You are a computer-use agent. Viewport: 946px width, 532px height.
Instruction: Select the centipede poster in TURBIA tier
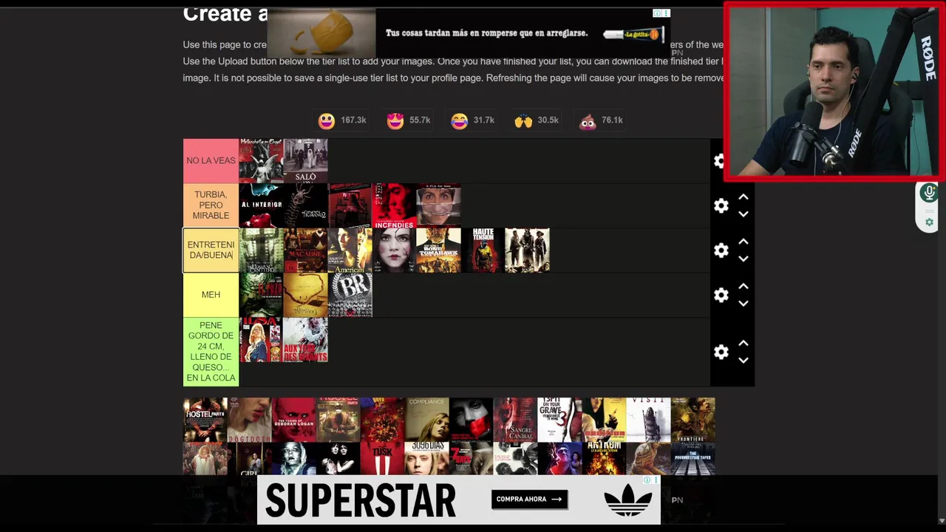click(x=305, y=205)
